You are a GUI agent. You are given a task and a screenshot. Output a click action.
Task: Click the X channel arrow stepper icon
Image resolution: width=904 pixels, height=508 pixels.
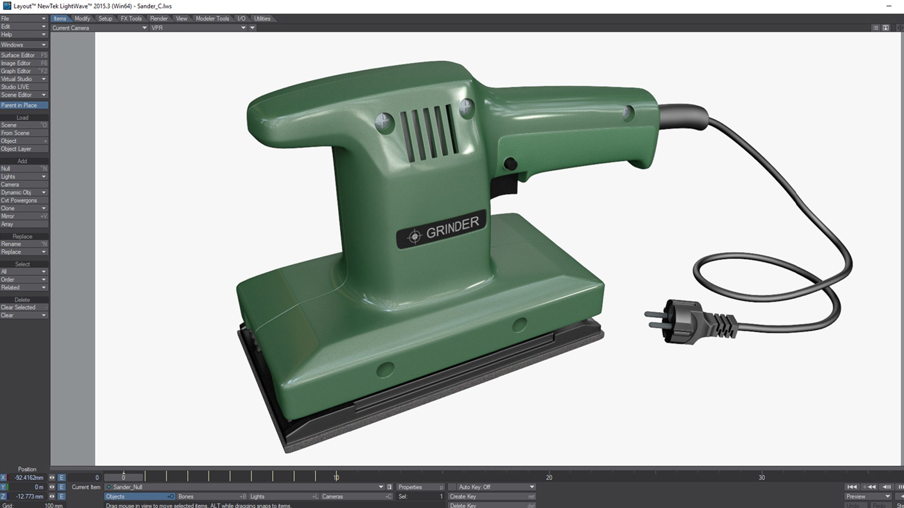click(52, 477)
